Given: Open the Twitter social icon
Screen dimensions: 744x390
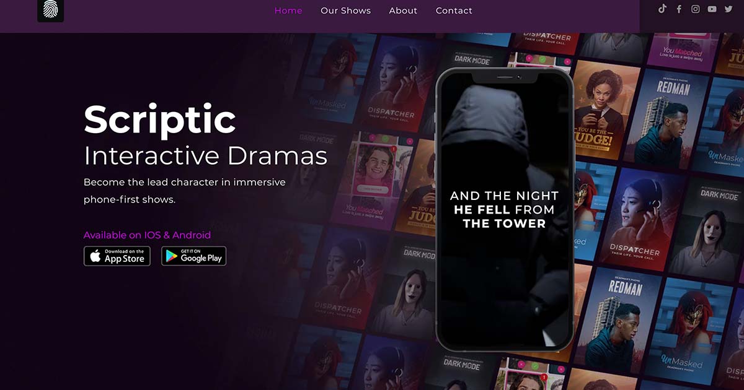Looking at the screenshot, I should pos(728,9).
